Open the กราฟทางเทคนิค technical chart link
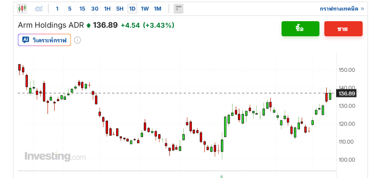 click(x=342, y=9)
